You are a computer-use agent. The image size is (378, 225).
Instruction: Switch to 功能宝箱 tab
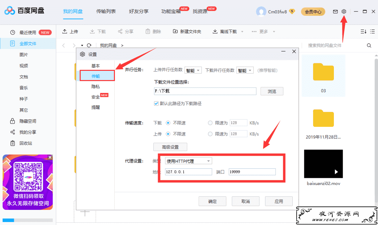(x=171, y=11)
